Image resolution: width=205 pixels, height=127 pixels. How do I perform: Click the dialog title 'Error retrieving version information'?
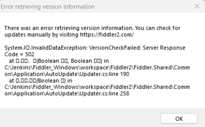48,6
